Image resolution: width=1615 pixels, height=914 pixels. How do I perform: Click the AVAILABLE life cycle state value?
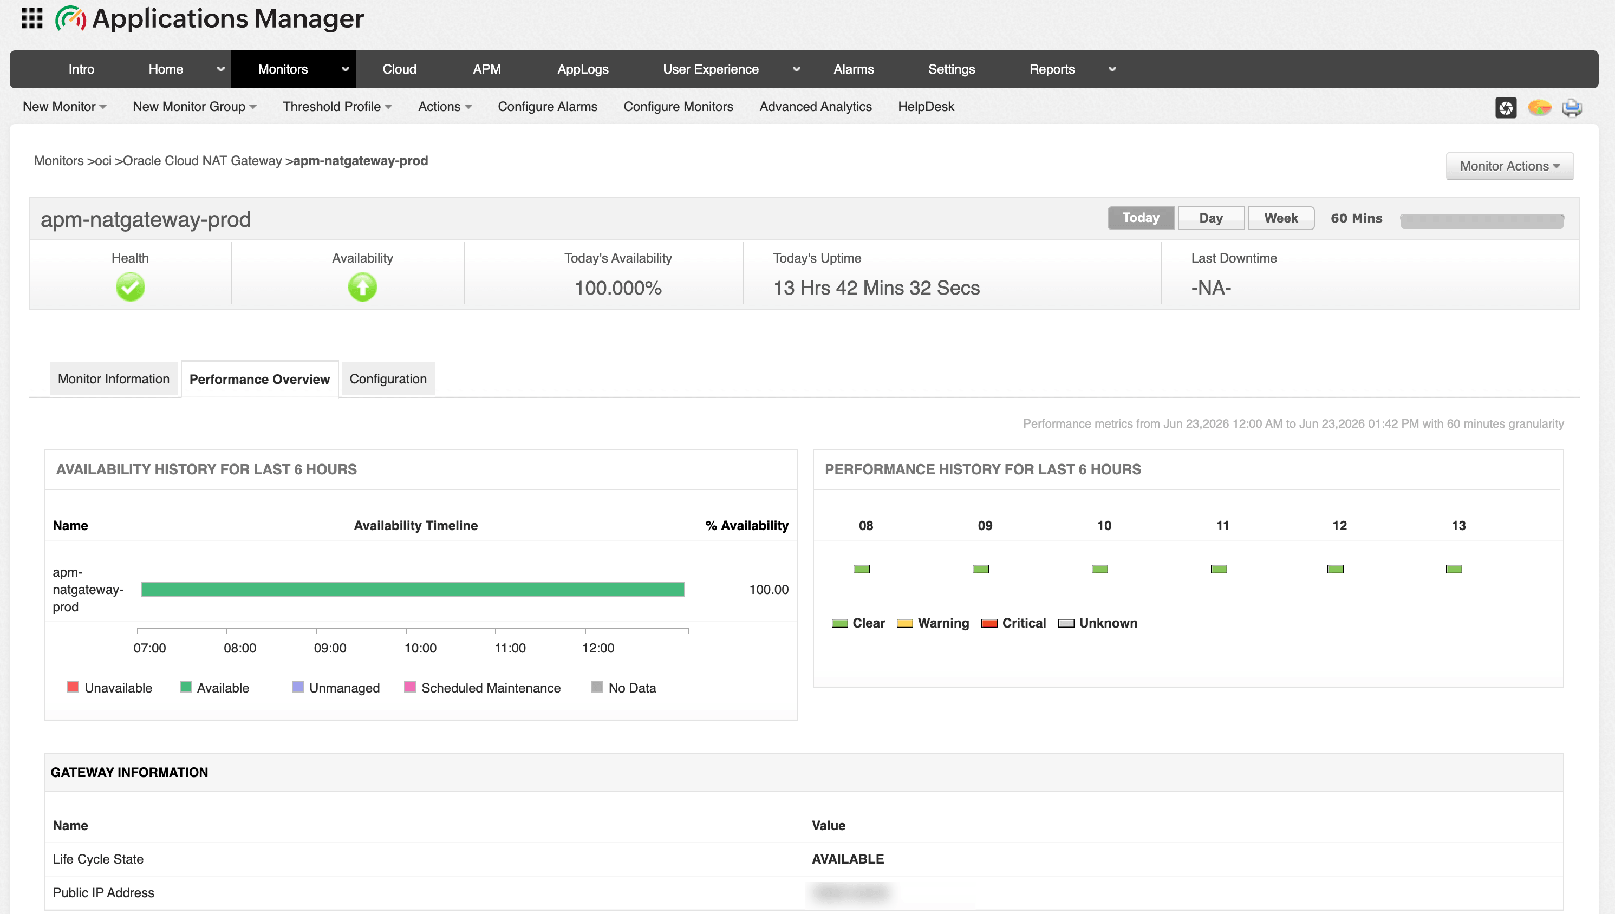pyautogui.click(x=848, y=859)
